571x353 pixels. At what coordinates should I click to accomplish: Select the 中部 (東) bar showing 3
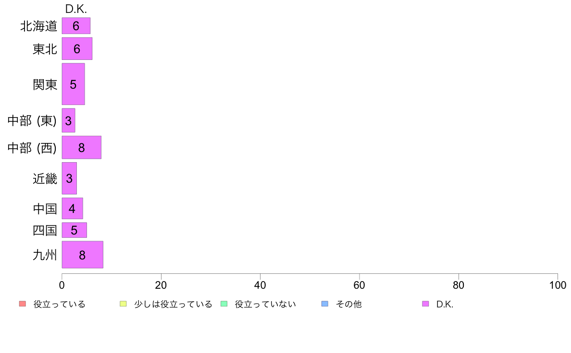pyautogui.click(x=68, y=120)
